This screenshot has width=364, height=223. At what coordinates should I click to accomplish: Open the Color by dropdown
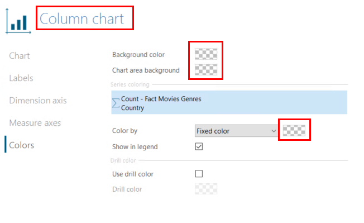(236, 131)
